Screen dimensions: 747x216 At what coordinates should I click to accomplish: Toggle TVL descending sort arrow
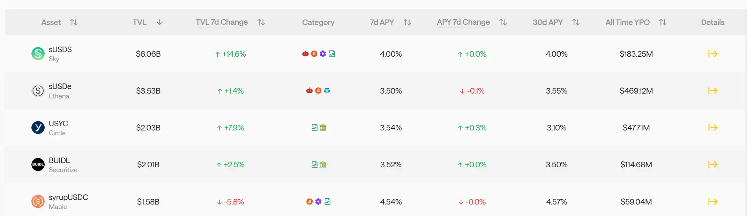(x=159, y=22)
